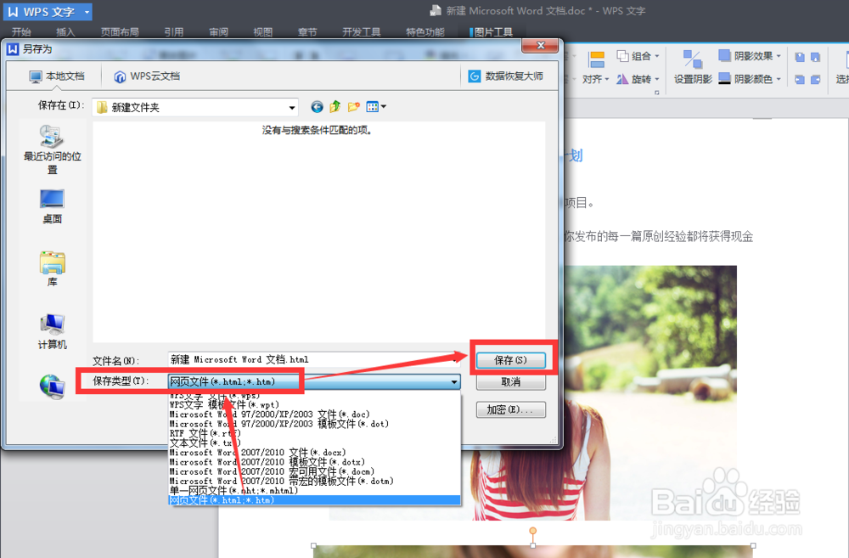
Task: Close the 另存为 dialog
Action: click(540, 46)
